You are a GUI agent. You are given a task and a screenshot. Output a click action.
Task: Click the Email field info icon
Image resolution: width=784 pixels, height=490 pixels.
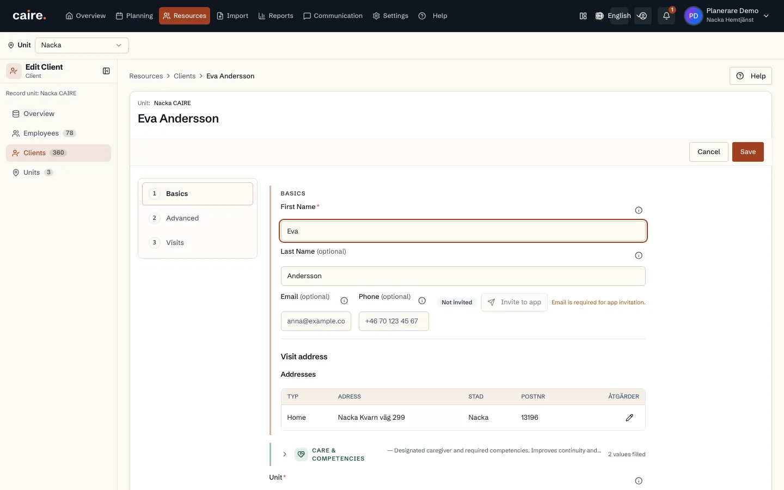pyautogui.click(x=344, y=301)
